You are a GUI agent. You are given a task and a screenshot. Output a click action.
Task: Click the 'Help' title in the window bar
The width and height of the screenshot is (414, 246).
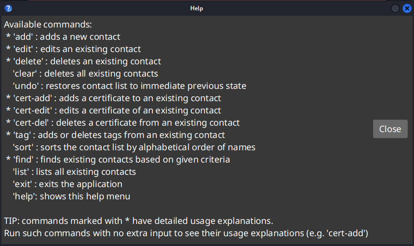[x=197, y=8]
